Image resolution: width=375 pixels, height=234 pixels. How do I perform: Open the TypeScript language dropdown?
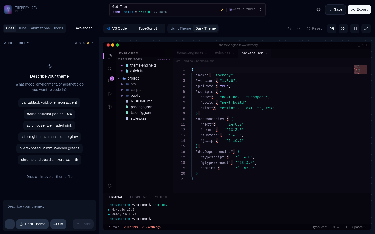pyautogui.click(x=150, y=28)
